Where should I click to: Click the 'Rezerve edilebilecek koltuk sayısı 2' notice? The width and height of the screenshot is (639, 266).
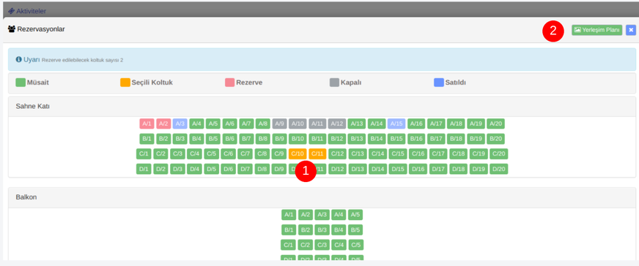point(82,60)
